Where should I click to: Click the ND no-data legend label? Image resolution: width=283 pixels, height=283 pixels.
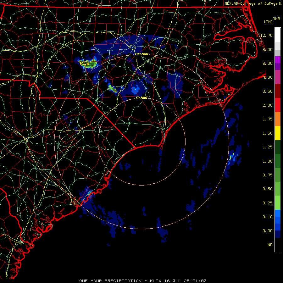coord(270,245)
